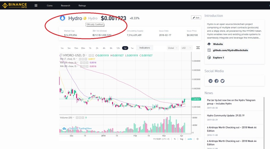Remove the Volume indicator

pos(83,118)
